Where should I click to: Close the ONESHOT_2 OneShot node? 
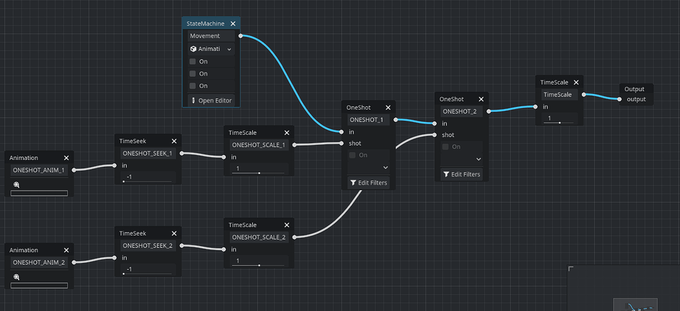point(481,99)
